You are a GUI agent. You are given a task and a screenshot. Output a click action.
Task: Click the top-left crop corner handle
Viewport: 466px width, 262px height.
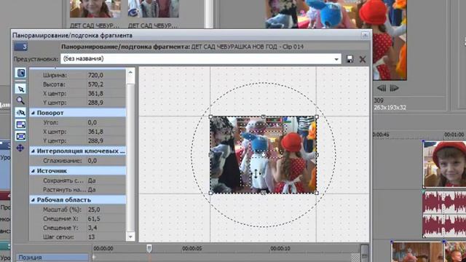[x=210, y=116]
